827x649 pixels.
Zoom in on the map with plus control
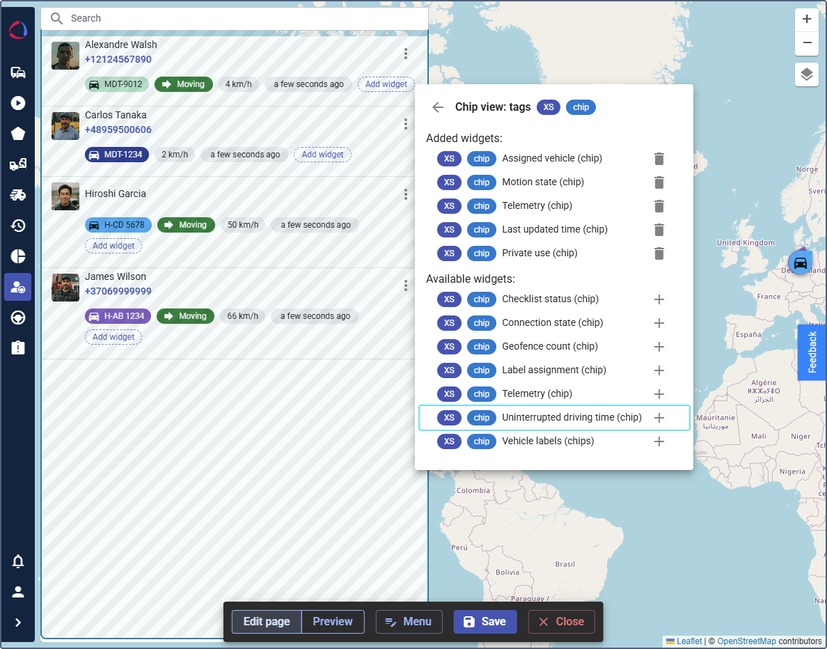[x=806, y=19]
